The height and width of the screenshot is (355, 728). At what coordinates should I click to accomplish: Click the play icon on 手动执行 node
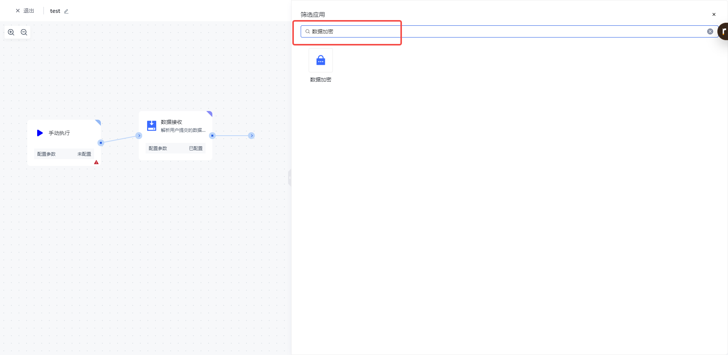point(40,133)
